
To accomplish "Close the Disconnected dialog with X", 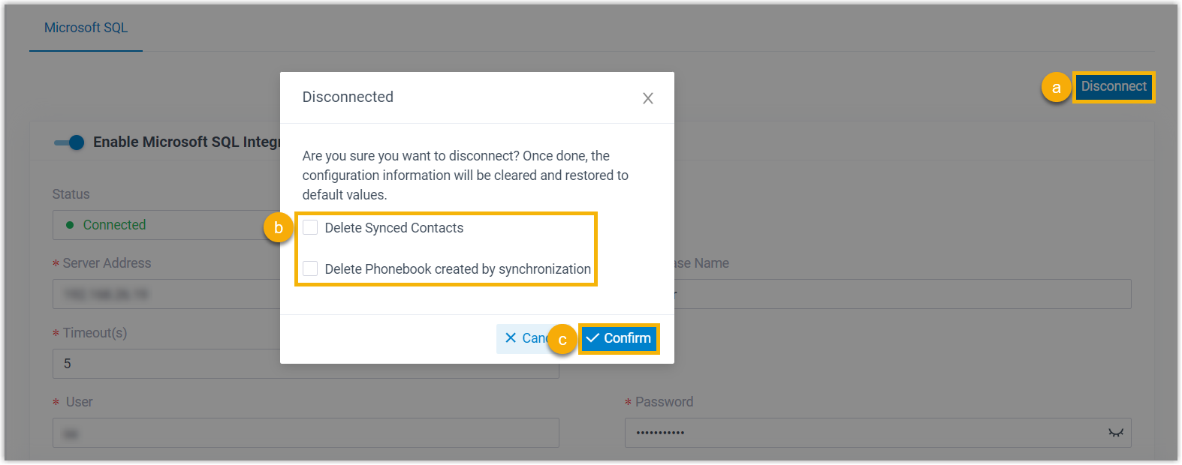I will pyautogui.click(x=648, y=98).
